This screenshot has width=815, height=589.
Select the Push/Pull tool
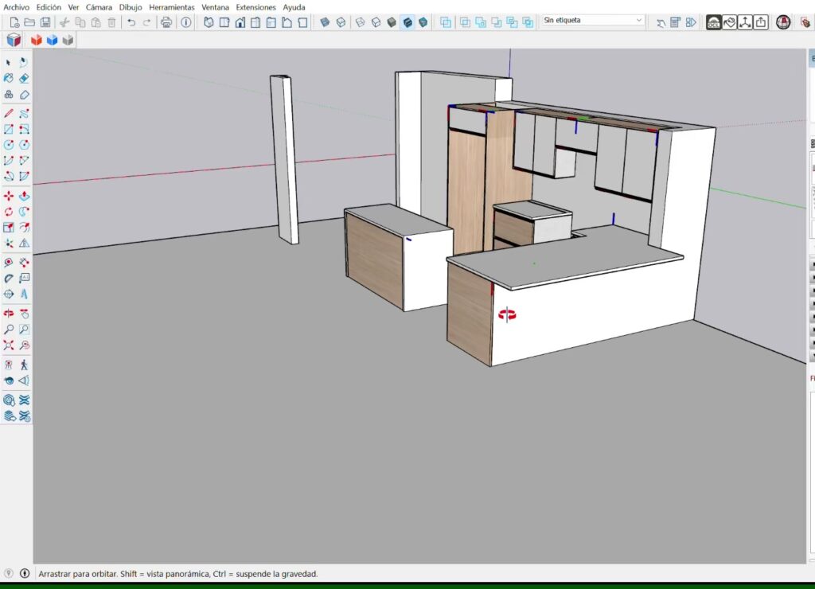24,196
